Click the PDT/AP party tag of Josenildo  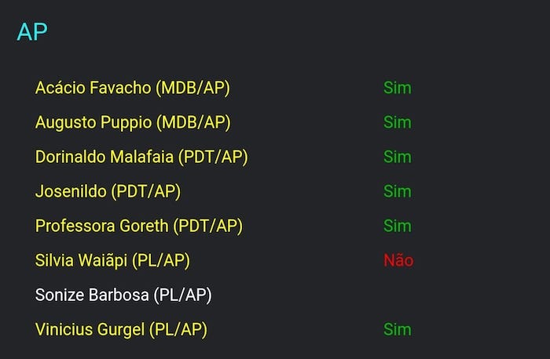[x=146, y=191]
